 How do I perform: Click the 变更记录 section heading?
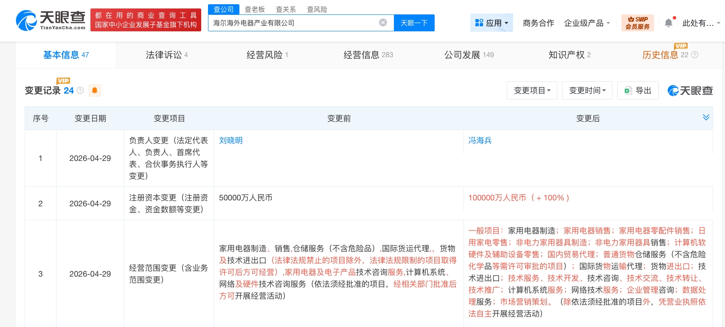point(43,91)
